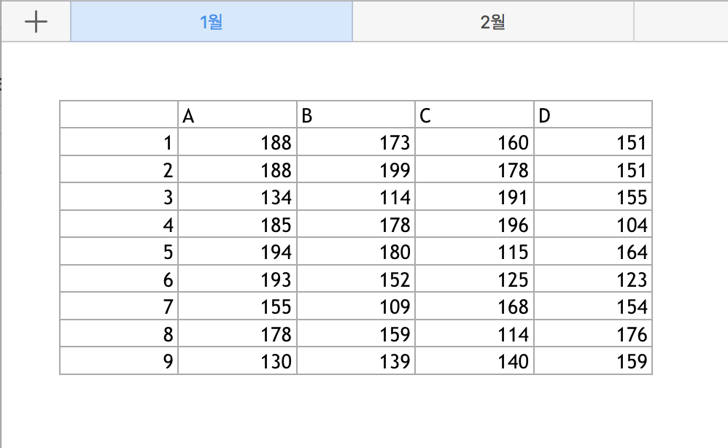Screen dimensions: 728x448
Task: Select the 1월 sheet tab
Action: [212, 22]
